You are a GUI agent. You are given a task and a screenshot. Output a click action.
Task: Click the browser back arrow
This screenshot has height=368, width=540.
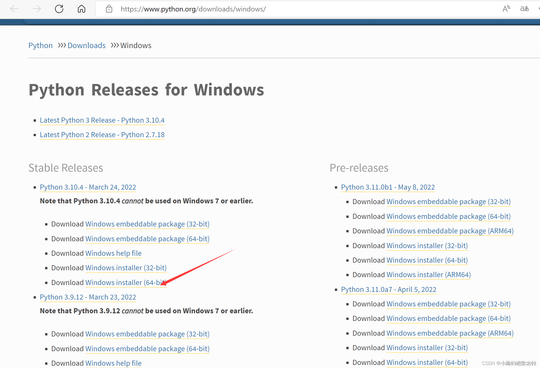point(14,9)
